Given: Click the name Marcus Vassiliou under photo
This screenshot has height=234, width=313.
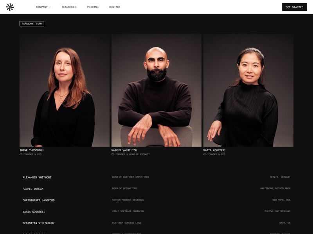Looking at the screenshot, I should [x=124, y=150].
